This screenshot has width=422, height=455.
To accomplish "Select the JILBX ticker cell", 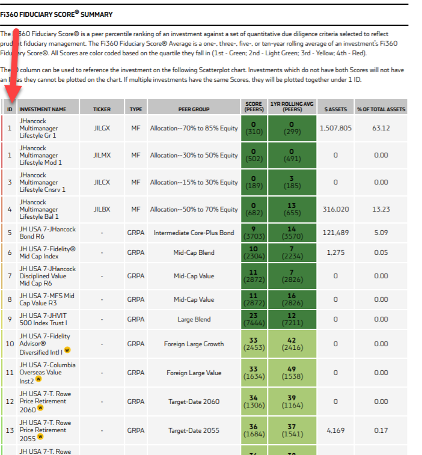I will click(x=102, y=209).
